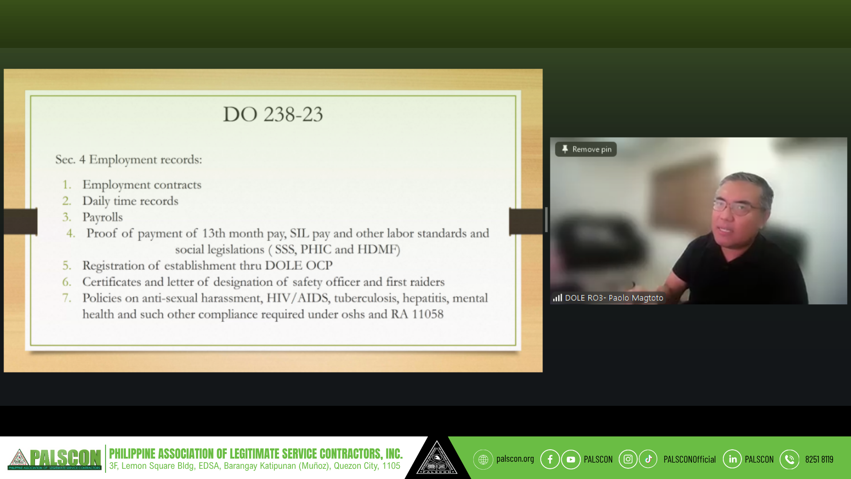
Task: Click the TikTok icon in the footer
Action: point(648,459)
